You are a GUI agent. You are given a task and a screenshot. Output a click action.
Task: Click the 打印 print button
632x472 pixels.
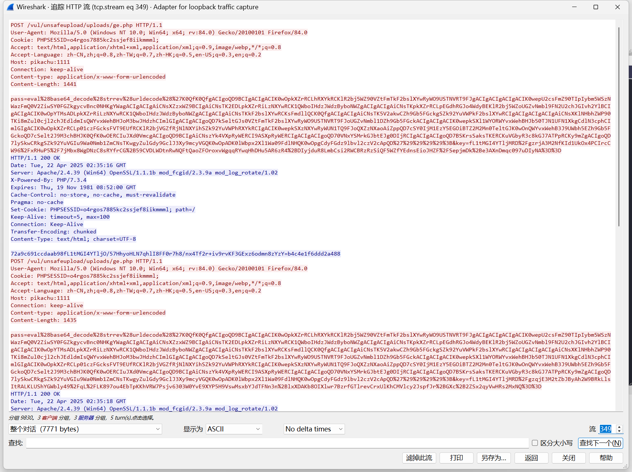coord(457,458)
